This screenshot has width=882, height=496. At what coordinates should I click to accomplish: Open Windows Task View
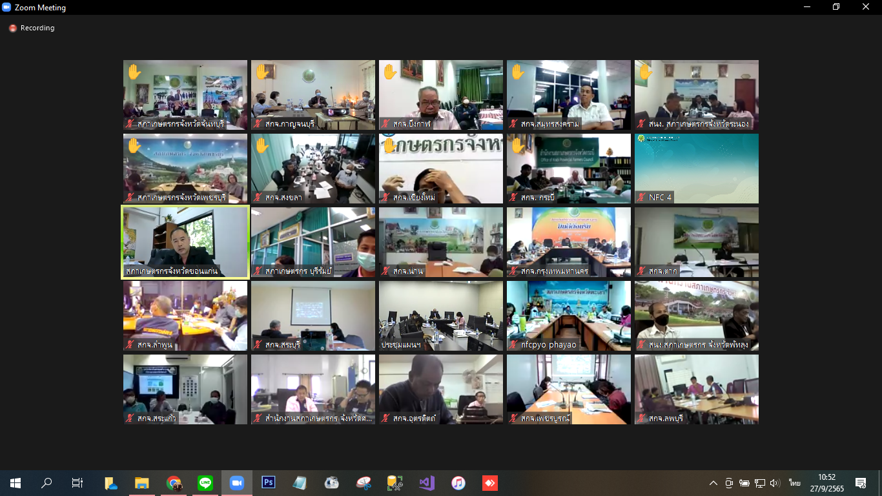coord(77,482)
